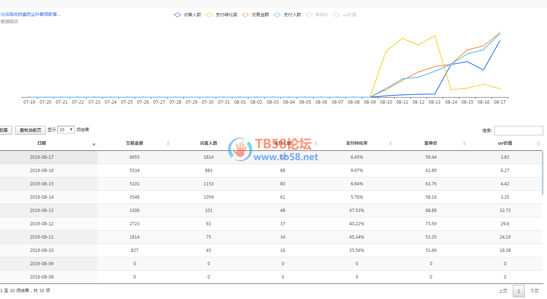Click sort arrows on 支付转化率 column
The image size is (547, 299).
[390, 144]
